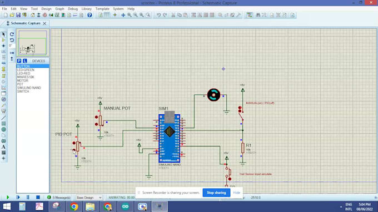
Task: Click the X-Mirror horizontal flip icon
Action: pyautogui.click(x=12, y=53)
